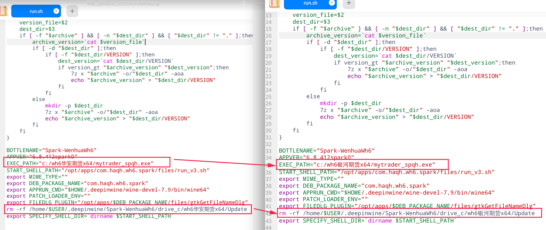Click 'export APPRUN_CMD' line in left editor
The image size is (546, 230).
(x=108, y=190)
